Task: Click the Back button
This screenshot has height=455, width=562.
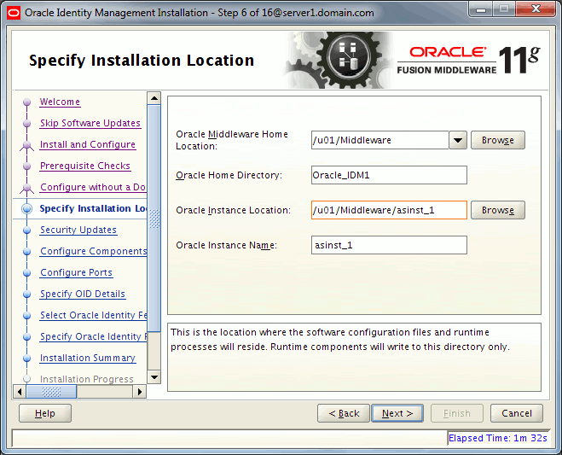Action: click(344, 413)
